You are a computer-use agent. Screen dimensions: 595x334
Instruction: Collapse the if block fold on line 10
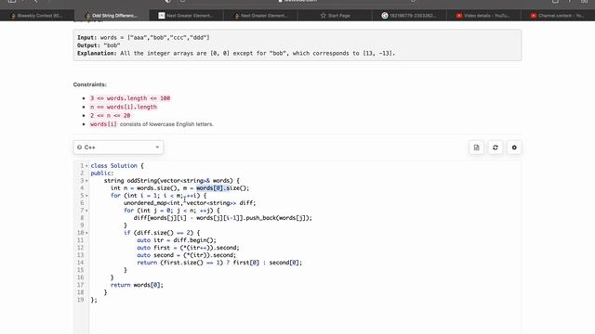coord(86,233)
